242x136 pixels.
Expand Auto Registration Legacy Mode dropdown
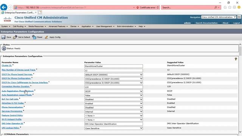pos(113,96)
